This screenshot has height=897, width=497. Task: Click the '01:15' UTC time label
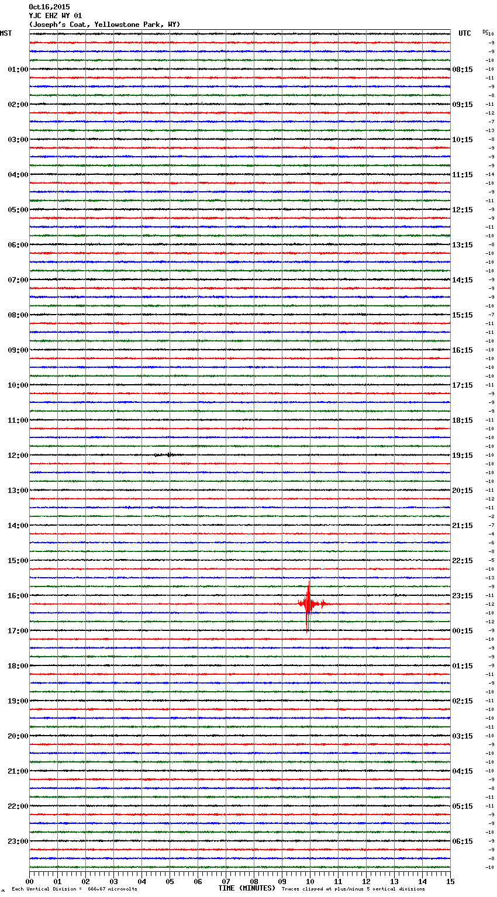pyautogui.click(x=463, y=666)
